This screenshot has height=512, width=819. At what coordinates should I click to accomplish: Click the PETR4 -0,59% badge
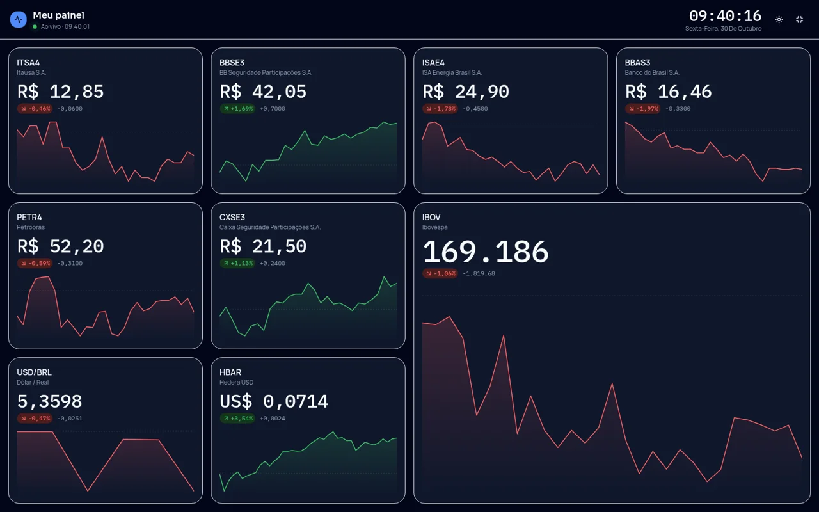pyautogui.click(x=35, y=264)
